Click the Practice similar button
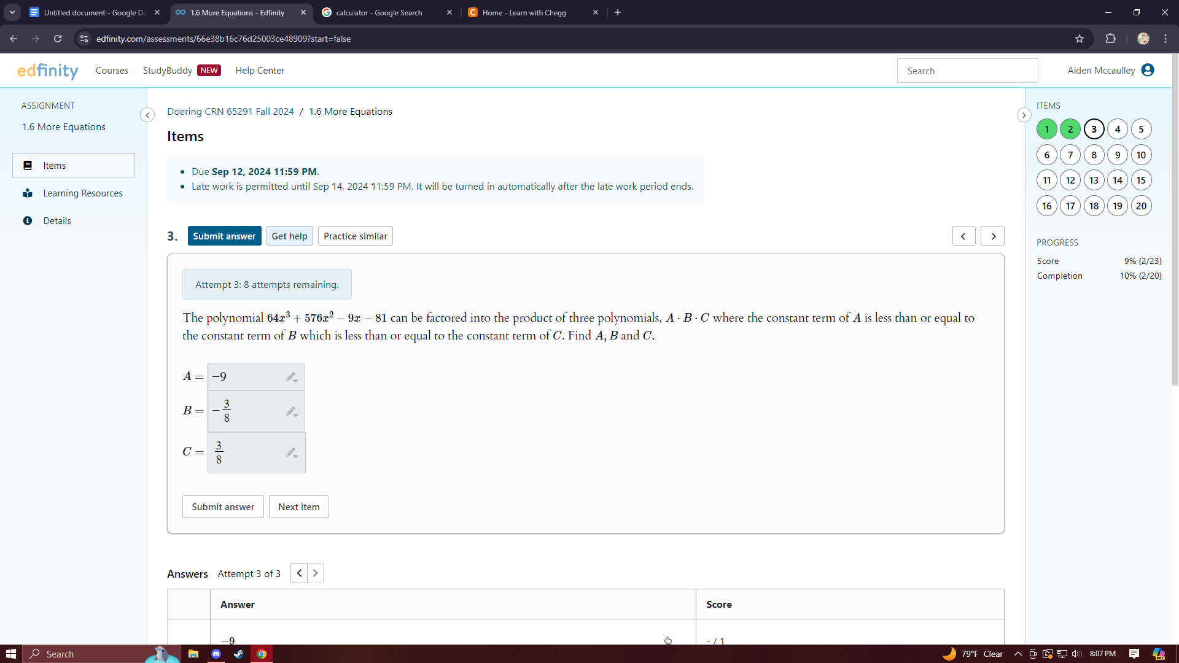1179x663 pixels. point(356,236)
